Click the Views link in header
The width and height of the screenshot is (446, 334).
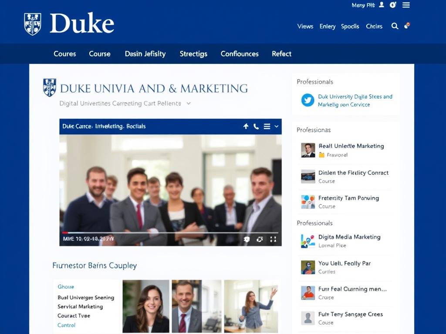click(x=305, y=27)
